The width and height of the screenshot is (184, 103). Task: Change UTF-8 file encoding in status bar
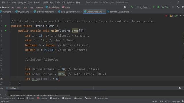(x=168, y=102)
